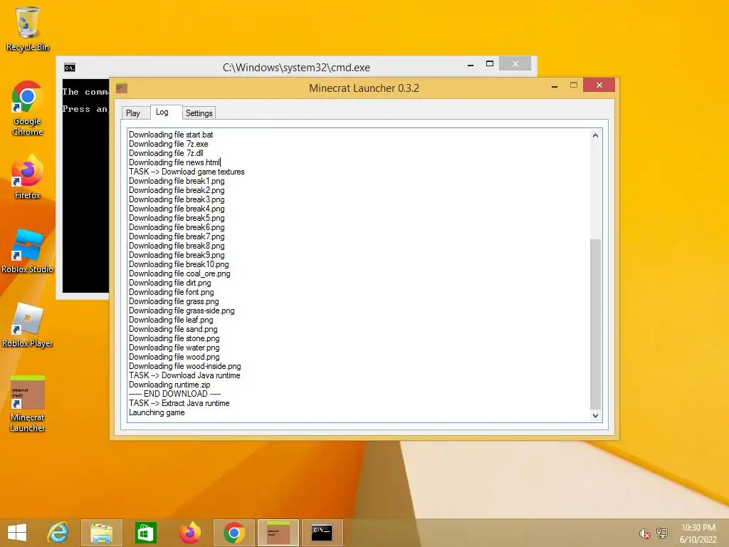Click the cmd.exe window title bar text
Viewport: 729px width, 547px height.
tap(296, 68)
